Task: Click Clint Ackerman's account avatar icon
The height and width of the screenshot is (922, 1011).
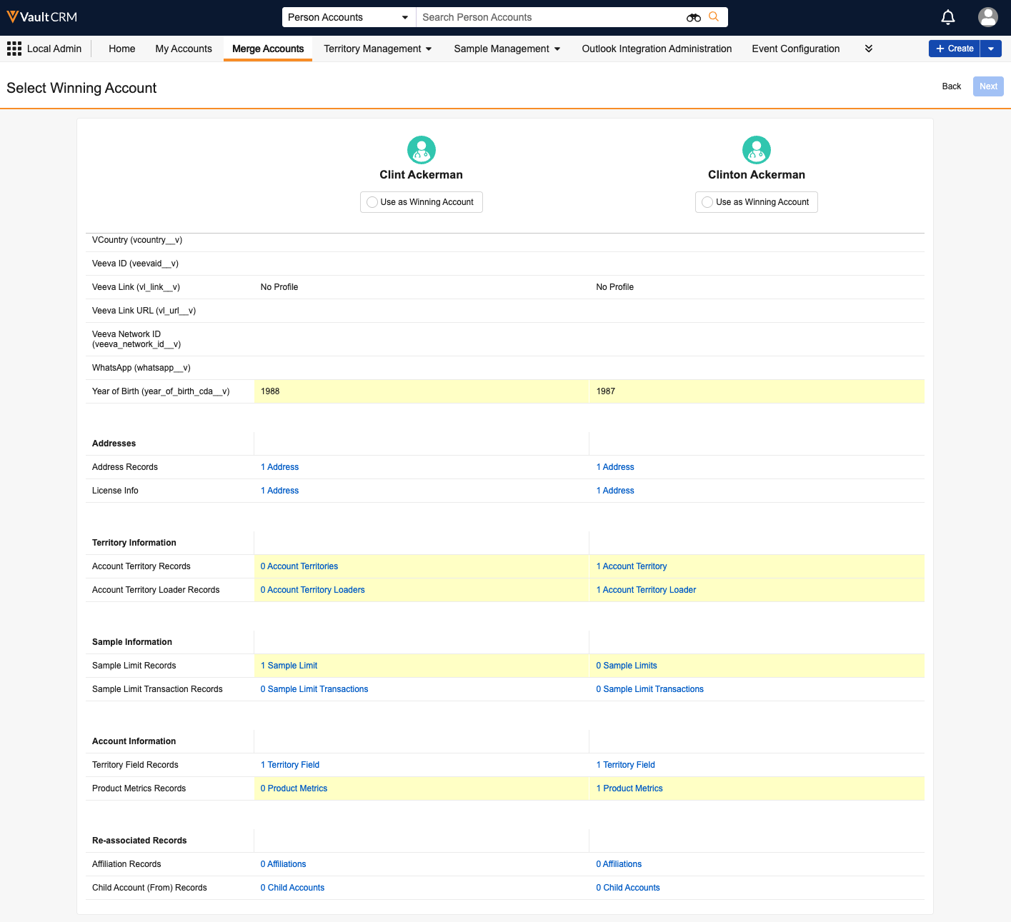Action: pos(422,150)
